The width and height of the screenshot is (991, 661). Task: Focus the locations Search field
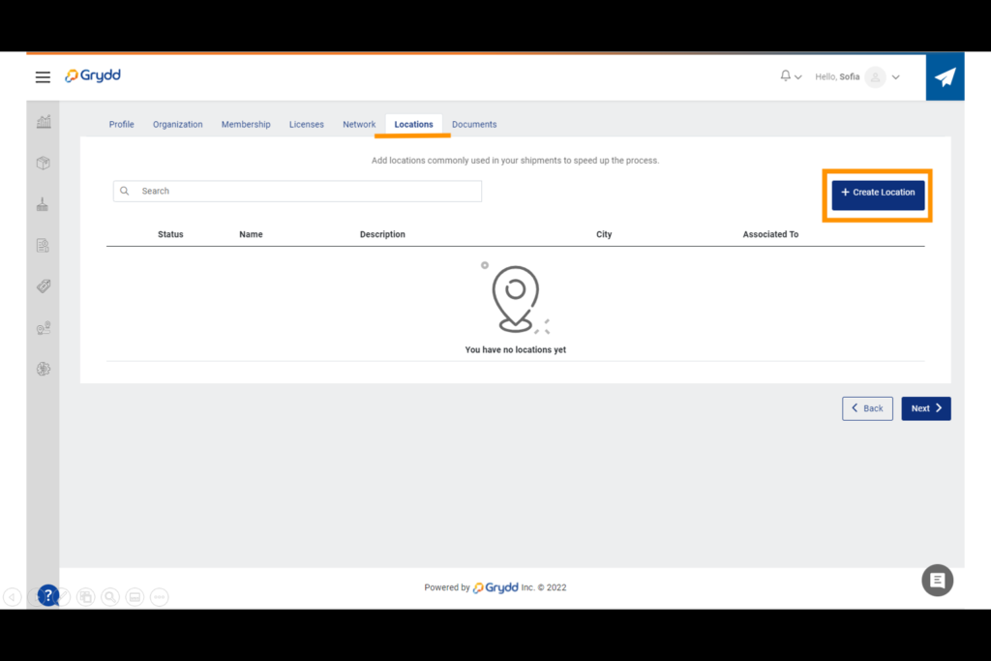(x=297, y=191)
